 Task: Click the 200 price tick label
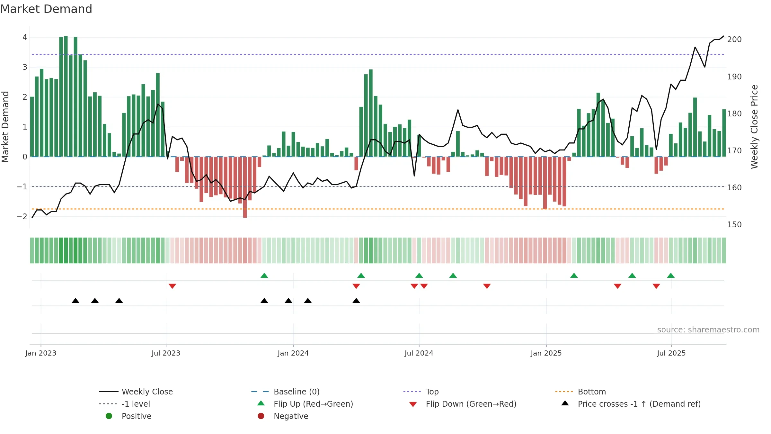pyautogui.click(x=734, y=40)
